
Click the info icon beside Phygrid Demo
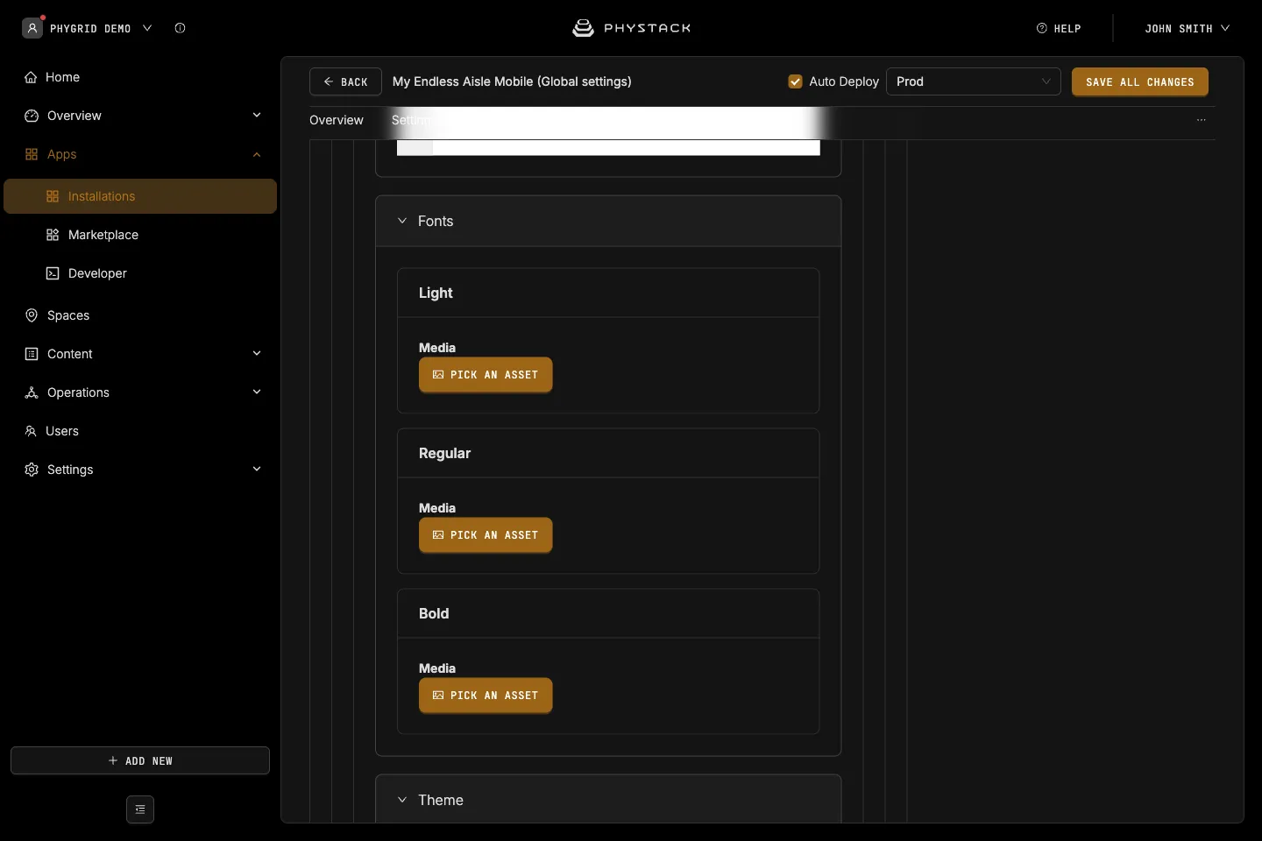[x=180, y=28]
